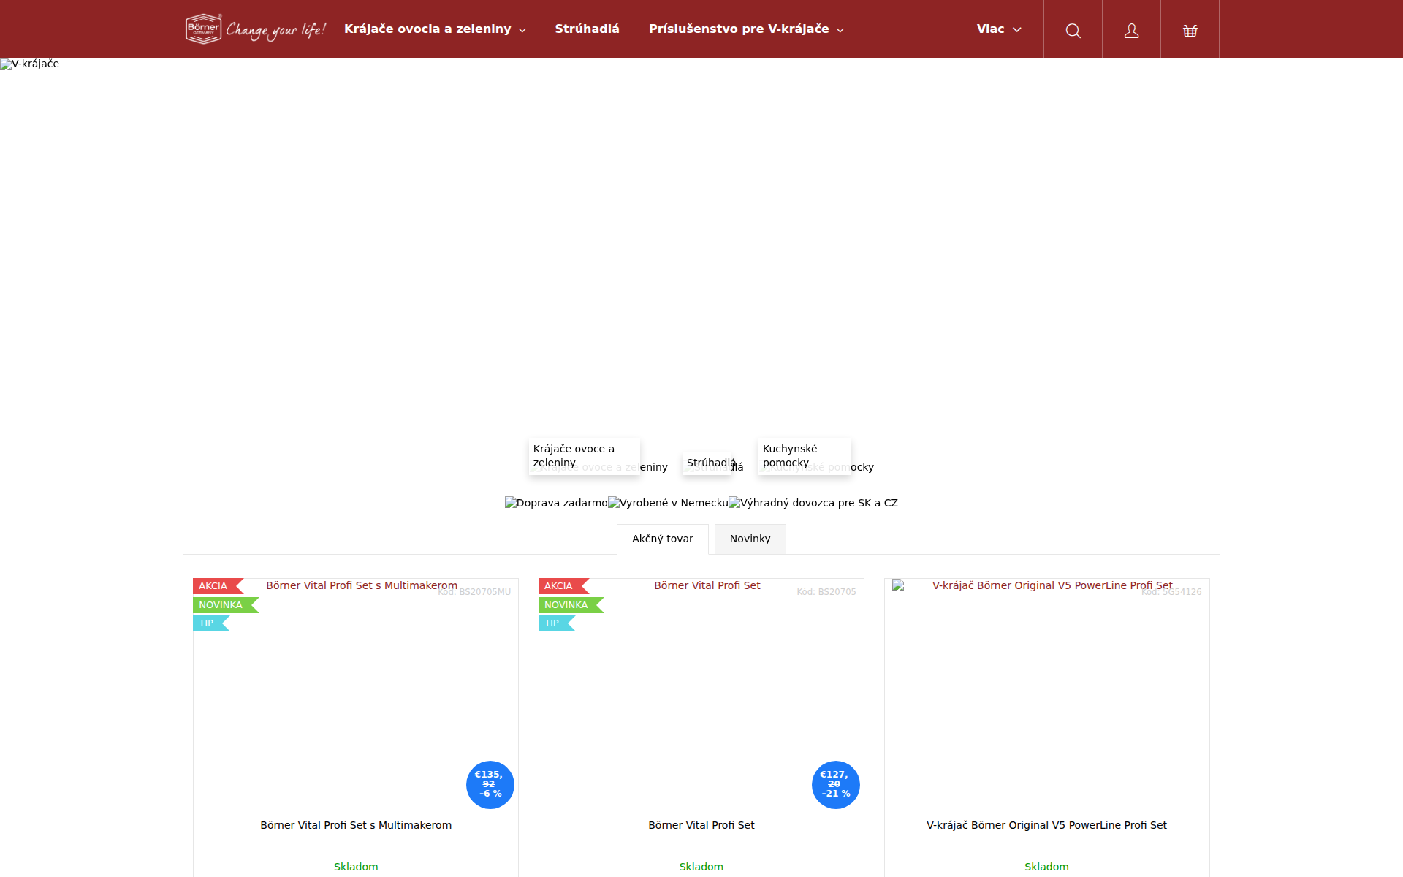Screen dimensions: 1403x877
Task: Expand the Viac menu
Action: point(998,29)
